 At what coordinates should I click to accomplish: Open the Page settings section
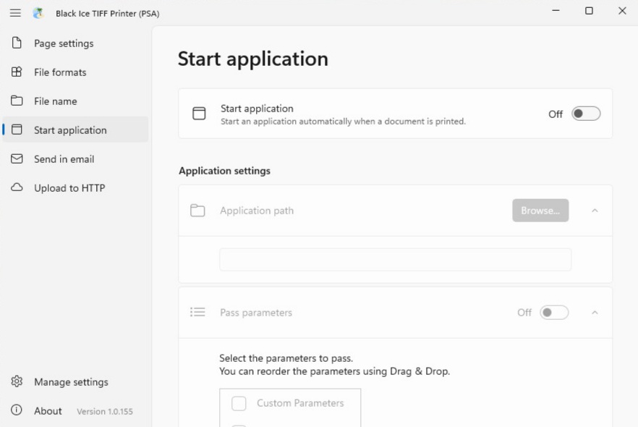tap(76, 43)
